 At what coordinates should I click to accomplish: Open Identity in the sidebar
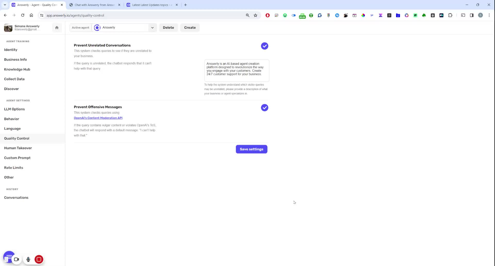[11, 50]
